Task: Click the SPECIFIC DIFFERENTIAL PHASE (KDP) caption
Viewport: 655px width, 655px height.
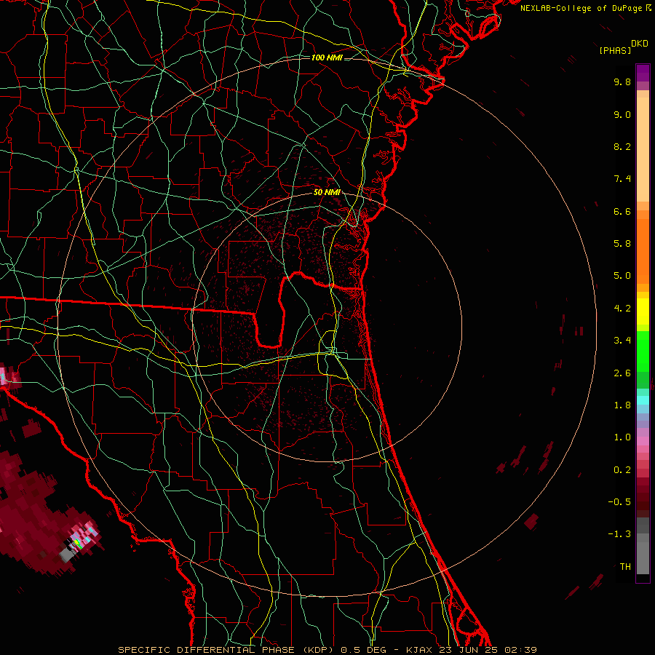Action: tap(227, 650)
